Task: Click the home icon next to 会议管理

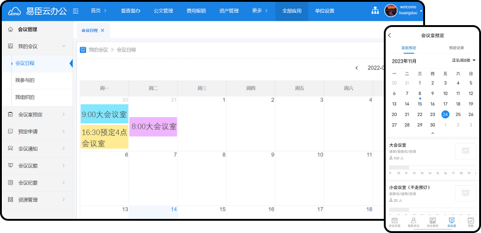Action: click(x=10, y=29)
